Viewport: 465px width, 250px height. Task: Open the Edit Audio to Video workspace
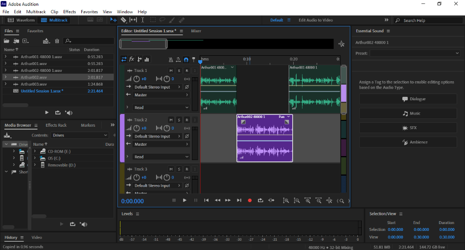tap(316, 20)
